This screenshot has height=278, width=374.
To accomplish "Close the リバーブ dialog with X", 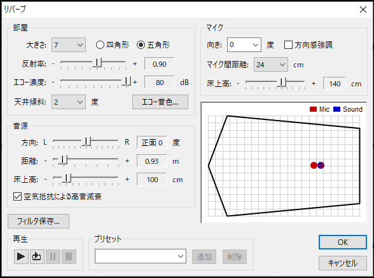I will coord(363,10).
